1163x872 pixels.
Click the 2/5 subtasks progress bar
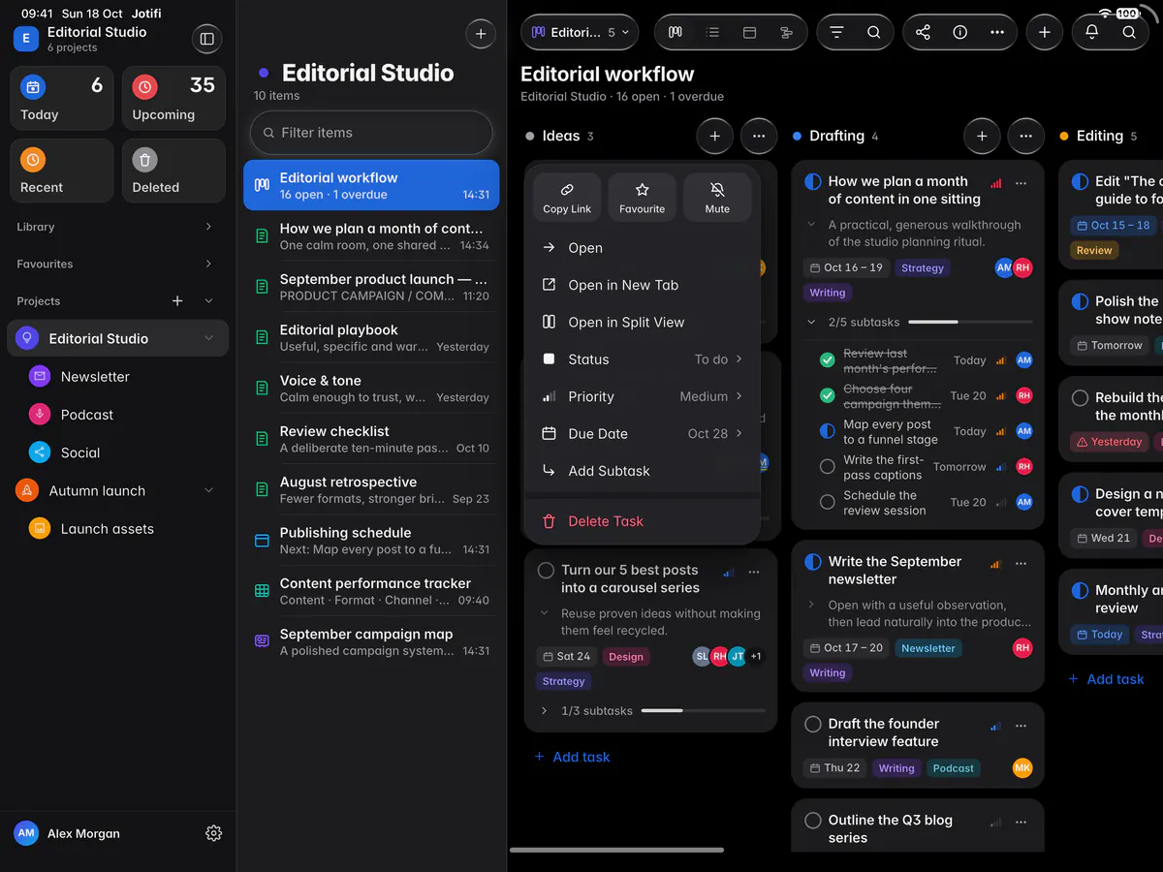point(971,322)
